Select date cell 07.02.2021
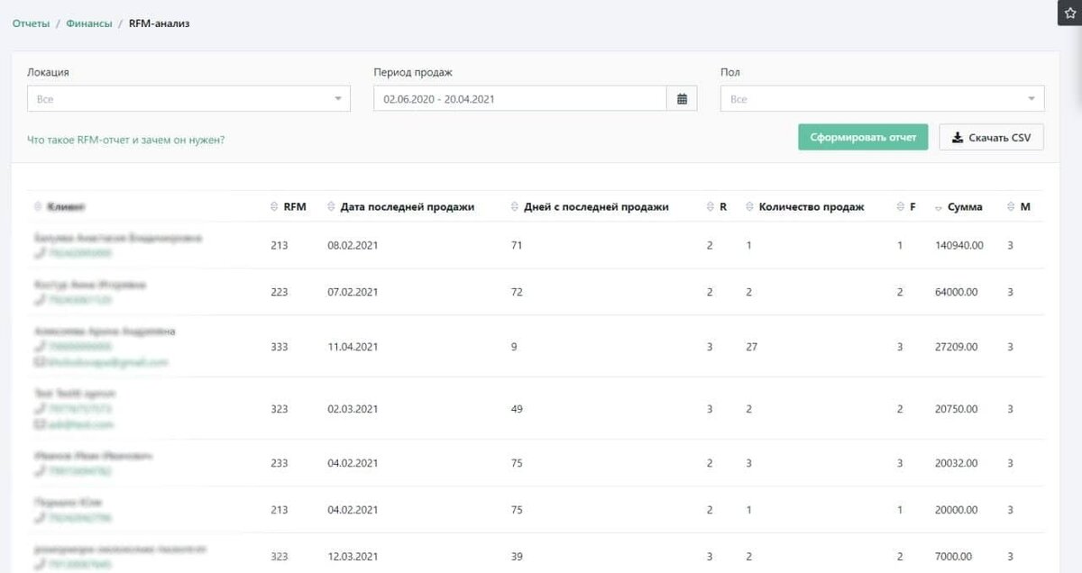 (353, 292)
